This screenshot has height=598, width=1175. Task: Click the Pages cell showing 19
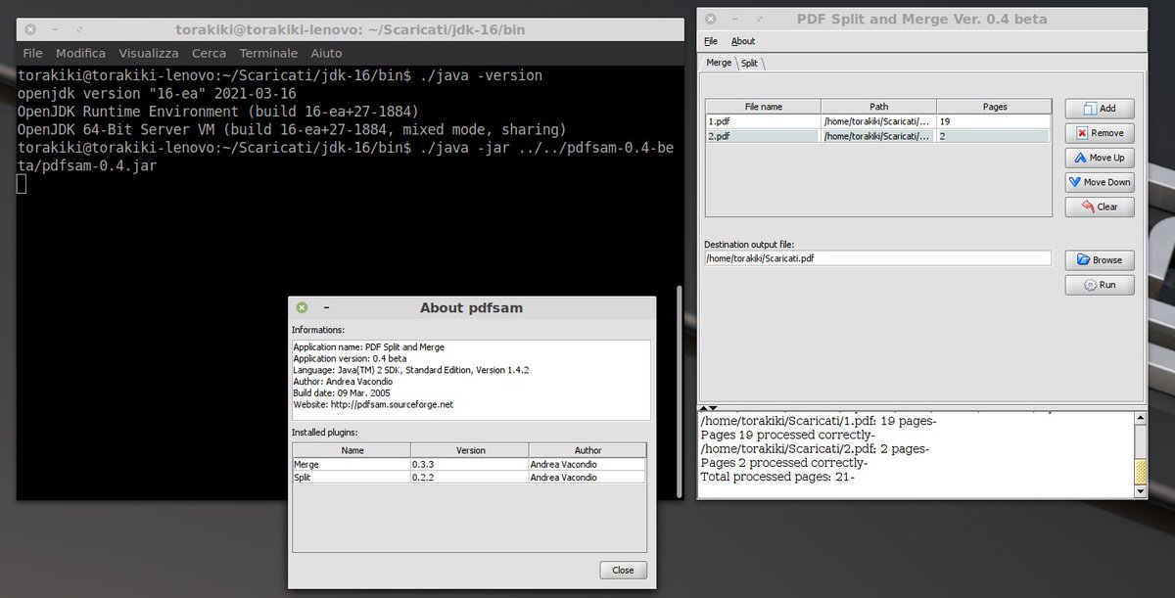pyautogui.click(x=994, y=121)
